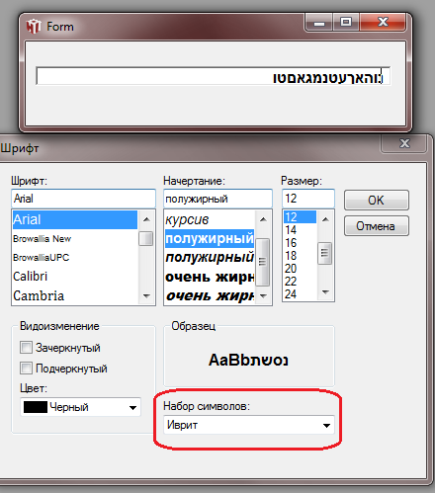Click the OK button
The width and height of the screenshot is (435, 493).
377,200
